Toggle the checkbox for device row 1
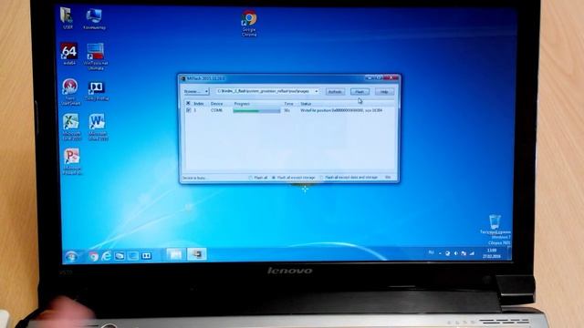 pos(189,110)
